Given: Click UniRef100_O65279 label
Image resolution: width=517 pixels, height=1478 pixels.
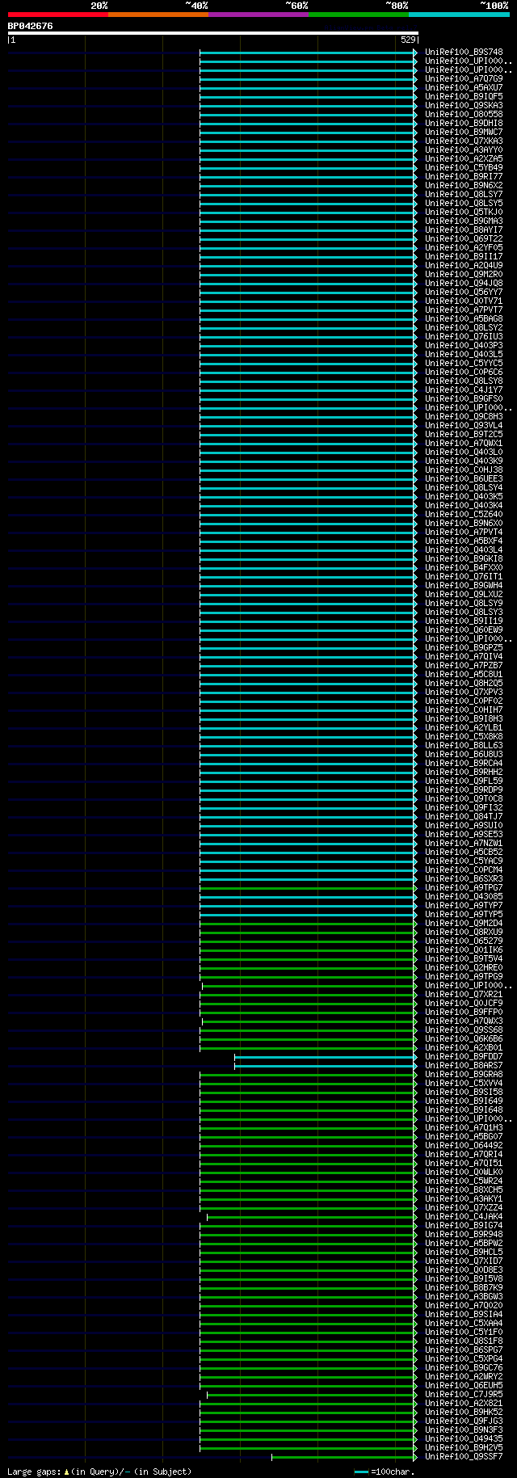Looking at the screenshot, I should click(x=464, y=941).
